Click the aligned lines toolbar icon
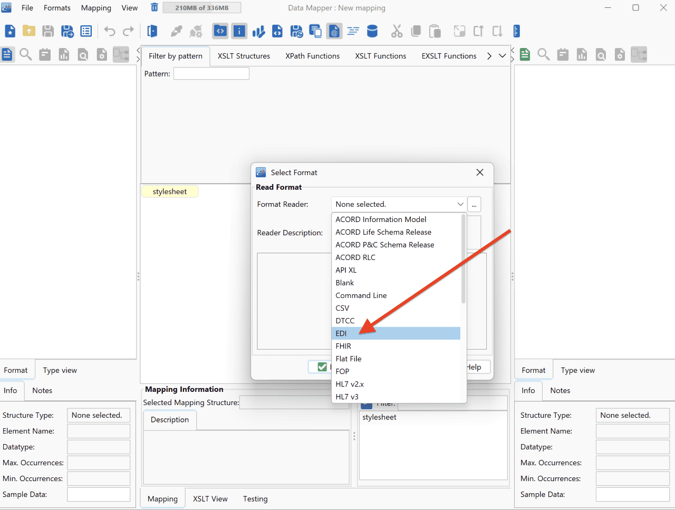675x510 pixels. click(353, 31)
